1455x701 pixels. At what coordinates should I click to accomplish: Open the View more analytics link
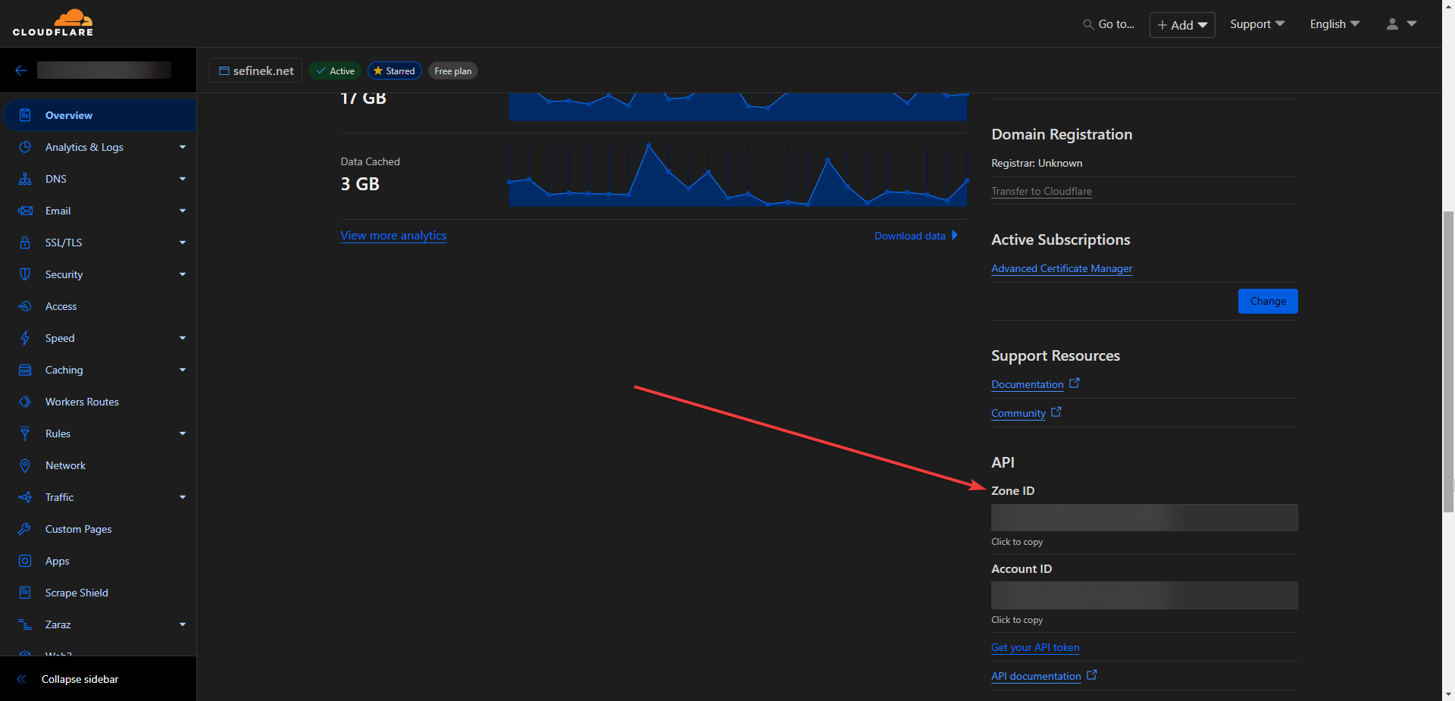tap(393, 236)
